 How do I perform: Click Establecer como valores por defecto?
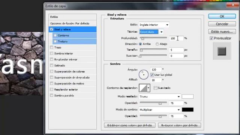pyautogui.click(x=130, y=125)
